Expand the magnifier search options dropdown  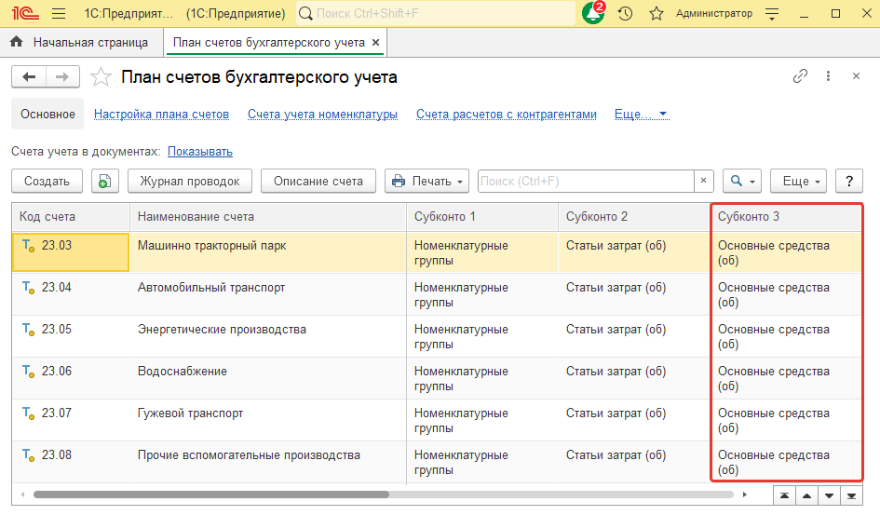pos(743,182)
